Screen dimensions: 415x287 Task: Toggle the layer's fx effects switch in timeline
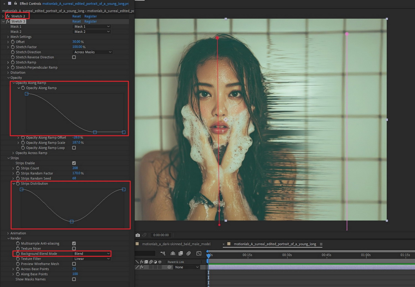tap(142, 267)
